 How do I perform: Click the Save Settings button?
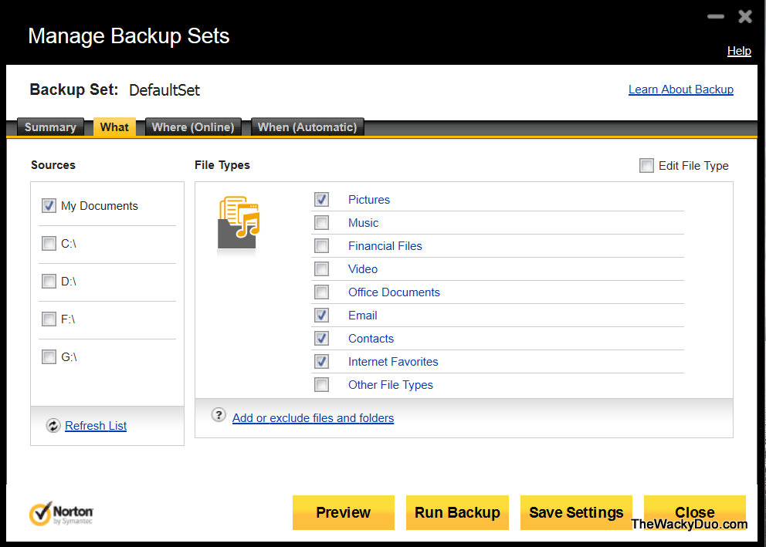pyautogui.click(x=576, y=512)
